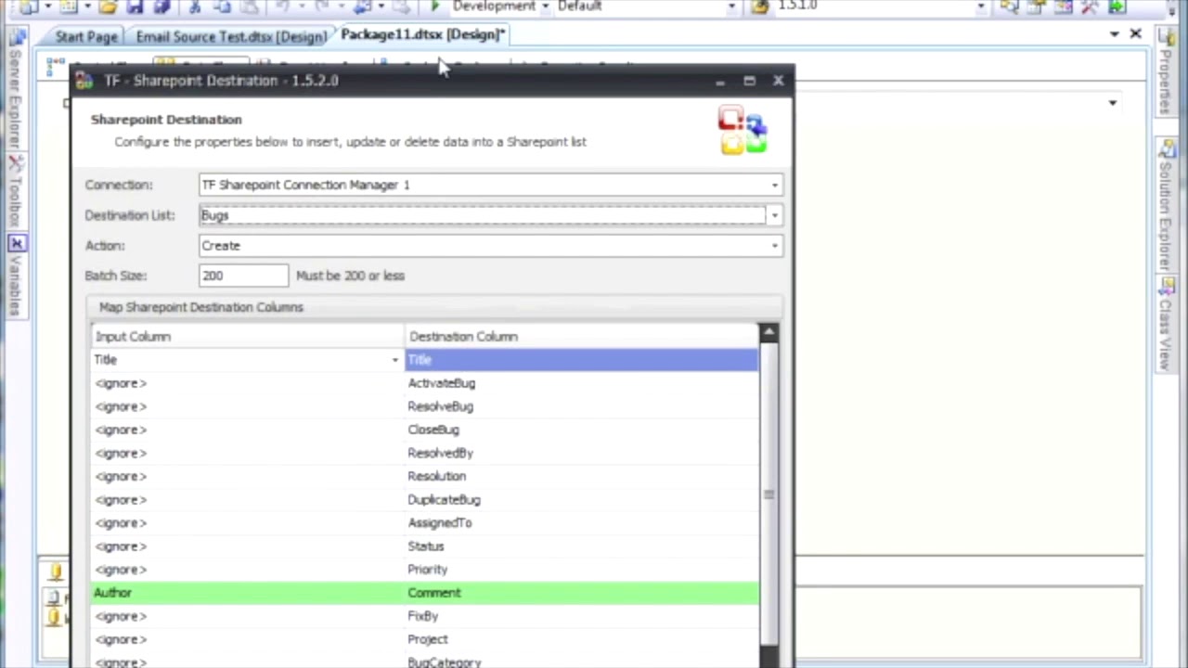Click the <ignore> input for ActivateBug row
The image size is (1188, 668).
248,383
